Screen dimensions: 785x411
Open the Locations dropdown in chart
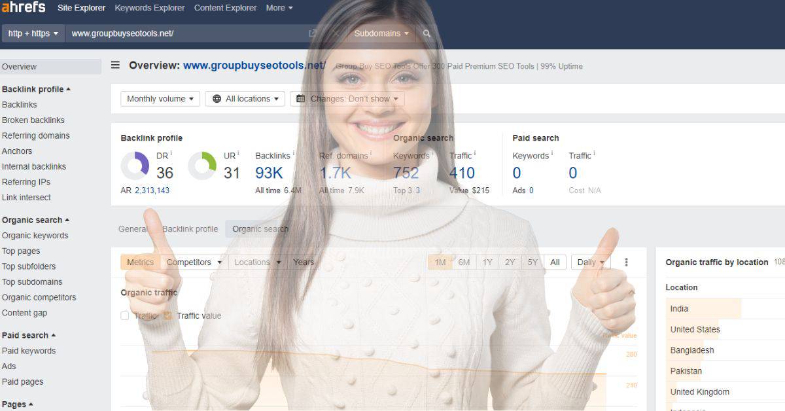pos(257,262)
